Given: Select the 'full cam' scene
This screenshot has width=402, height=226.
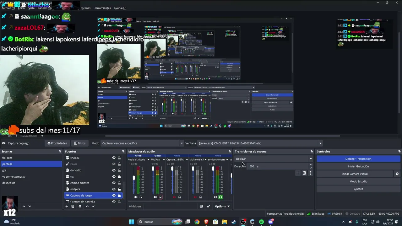Looking at the screenshot, I should pos(31,158).
